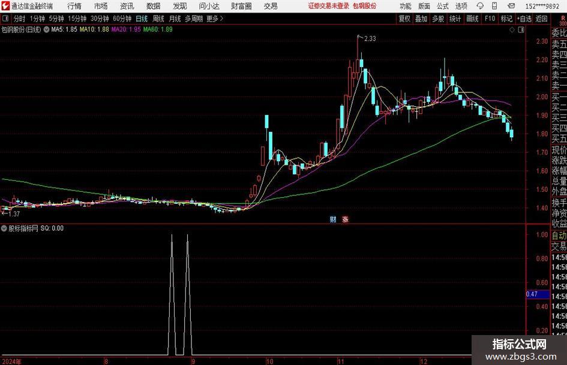Click the MA10: 1.88 value label

pos(94,29)
